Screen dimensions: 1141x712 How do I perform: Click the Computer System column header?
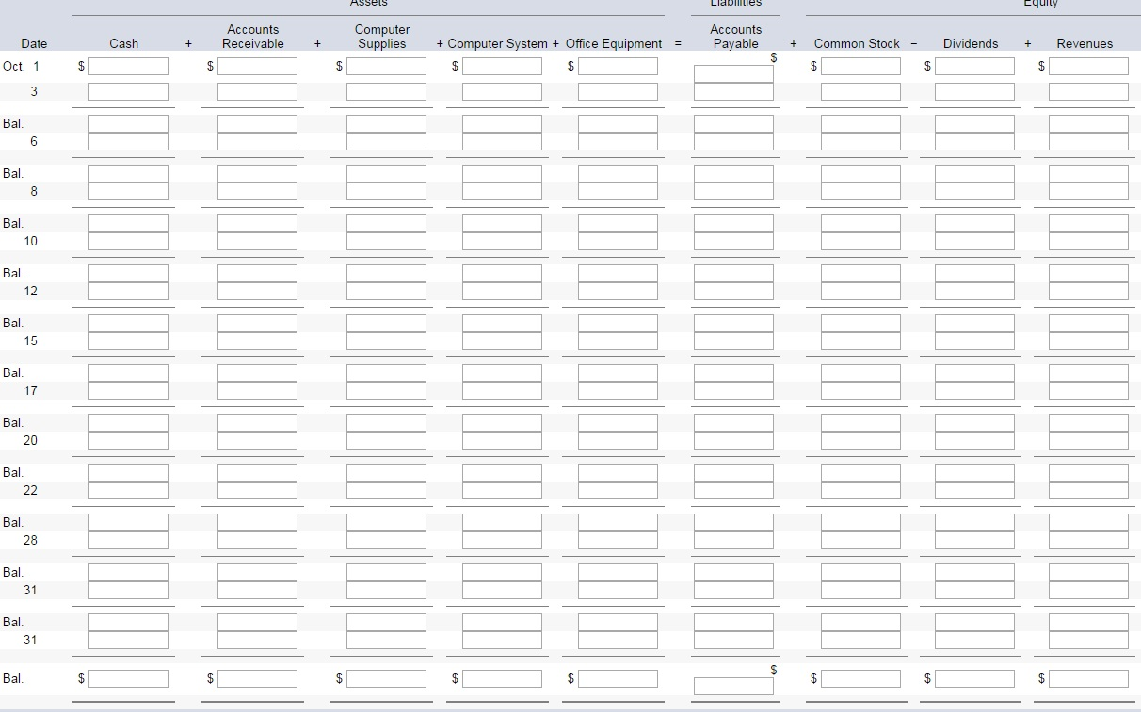498,43
